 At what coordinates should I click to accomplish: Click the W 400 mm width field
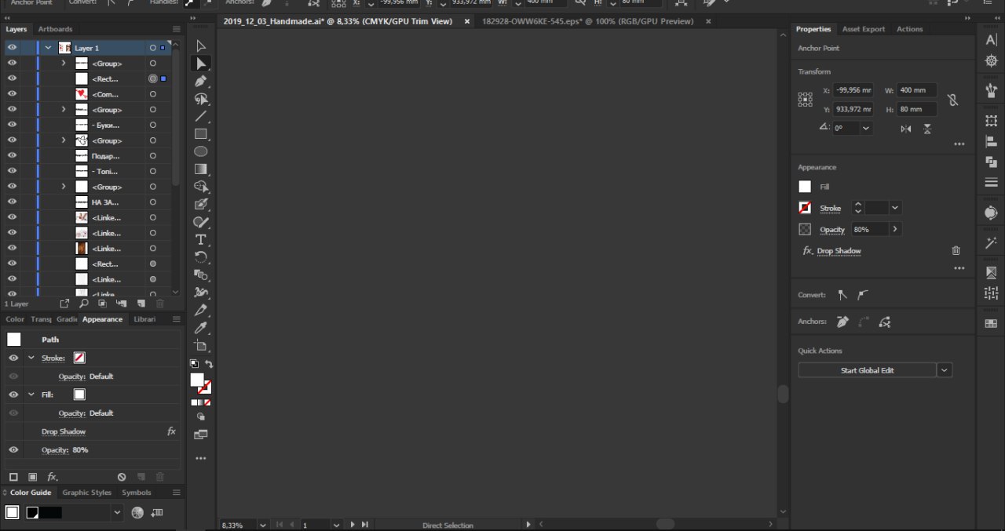917,90
